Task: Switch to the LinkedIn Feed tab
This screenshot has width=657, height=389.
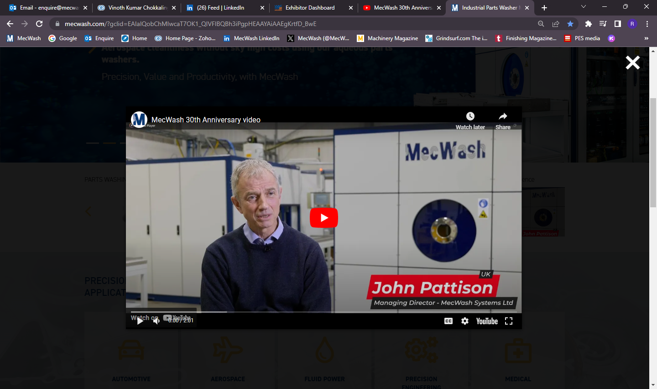Action: pyautogui.click(x=221, y=8)
